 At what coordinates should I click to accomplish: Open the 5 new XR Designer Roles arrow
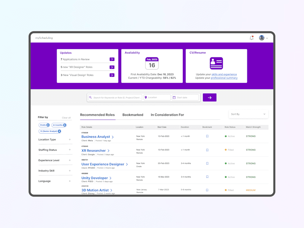(x=112, y=67)
